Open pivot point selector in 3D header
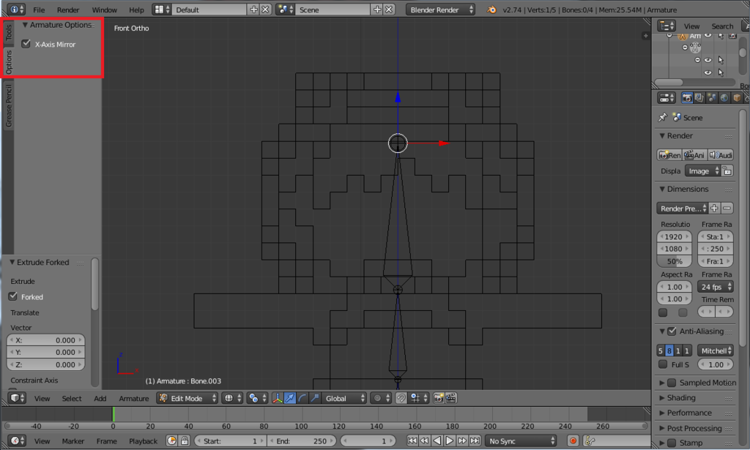 click(257, 398)
